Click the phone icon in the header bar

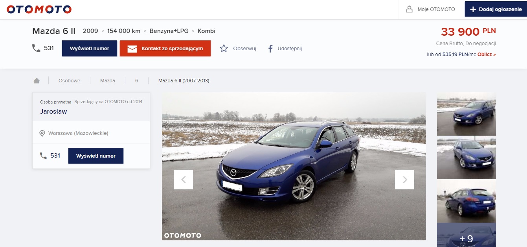[x=36, y=48]
